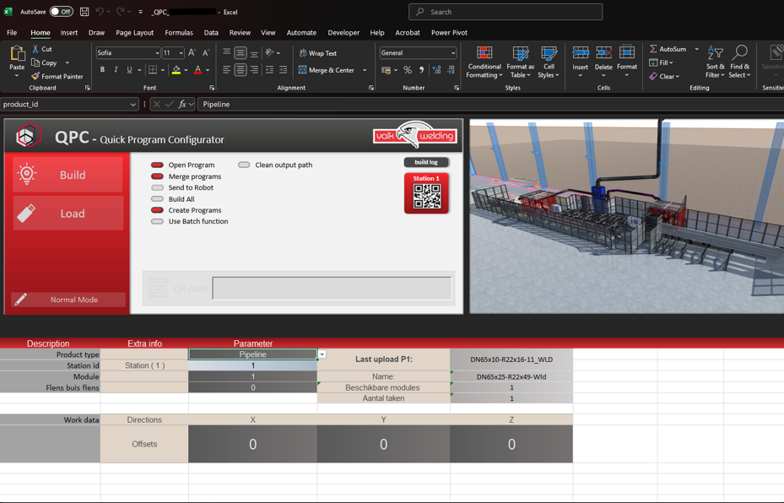Increase font size with larger A icon
Image resolution: width=784 pixels, height=503 pixels.
pyautogui.click(x=192, y=52)
